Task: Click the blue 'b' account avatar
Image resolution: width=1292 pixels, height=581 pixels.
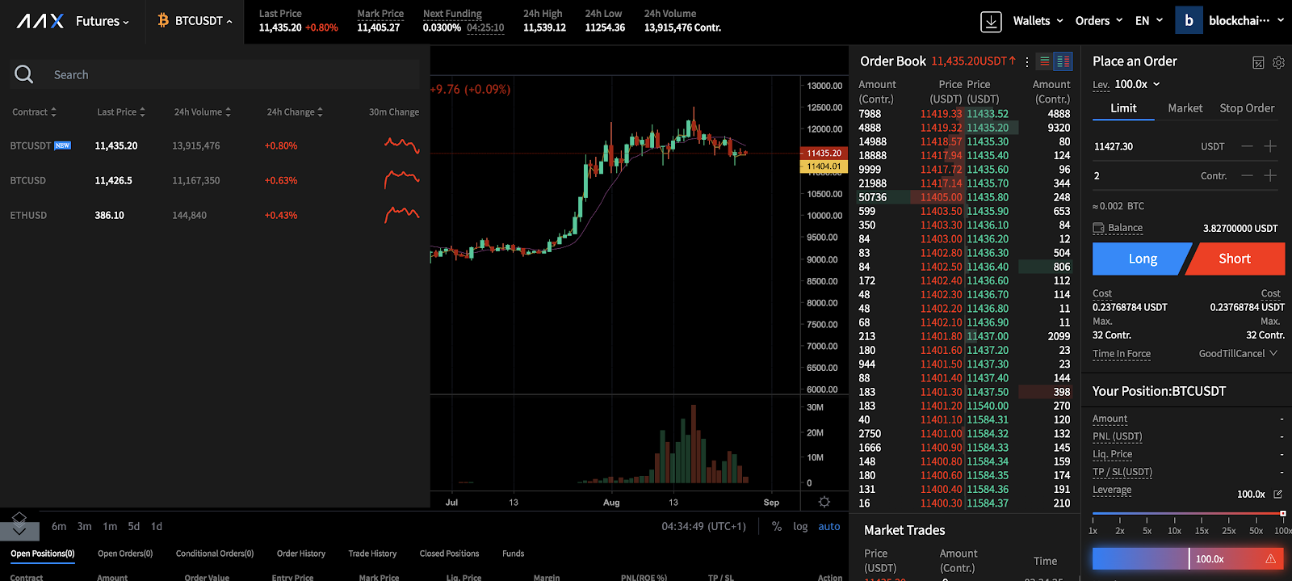Action: pos(1189,21)
